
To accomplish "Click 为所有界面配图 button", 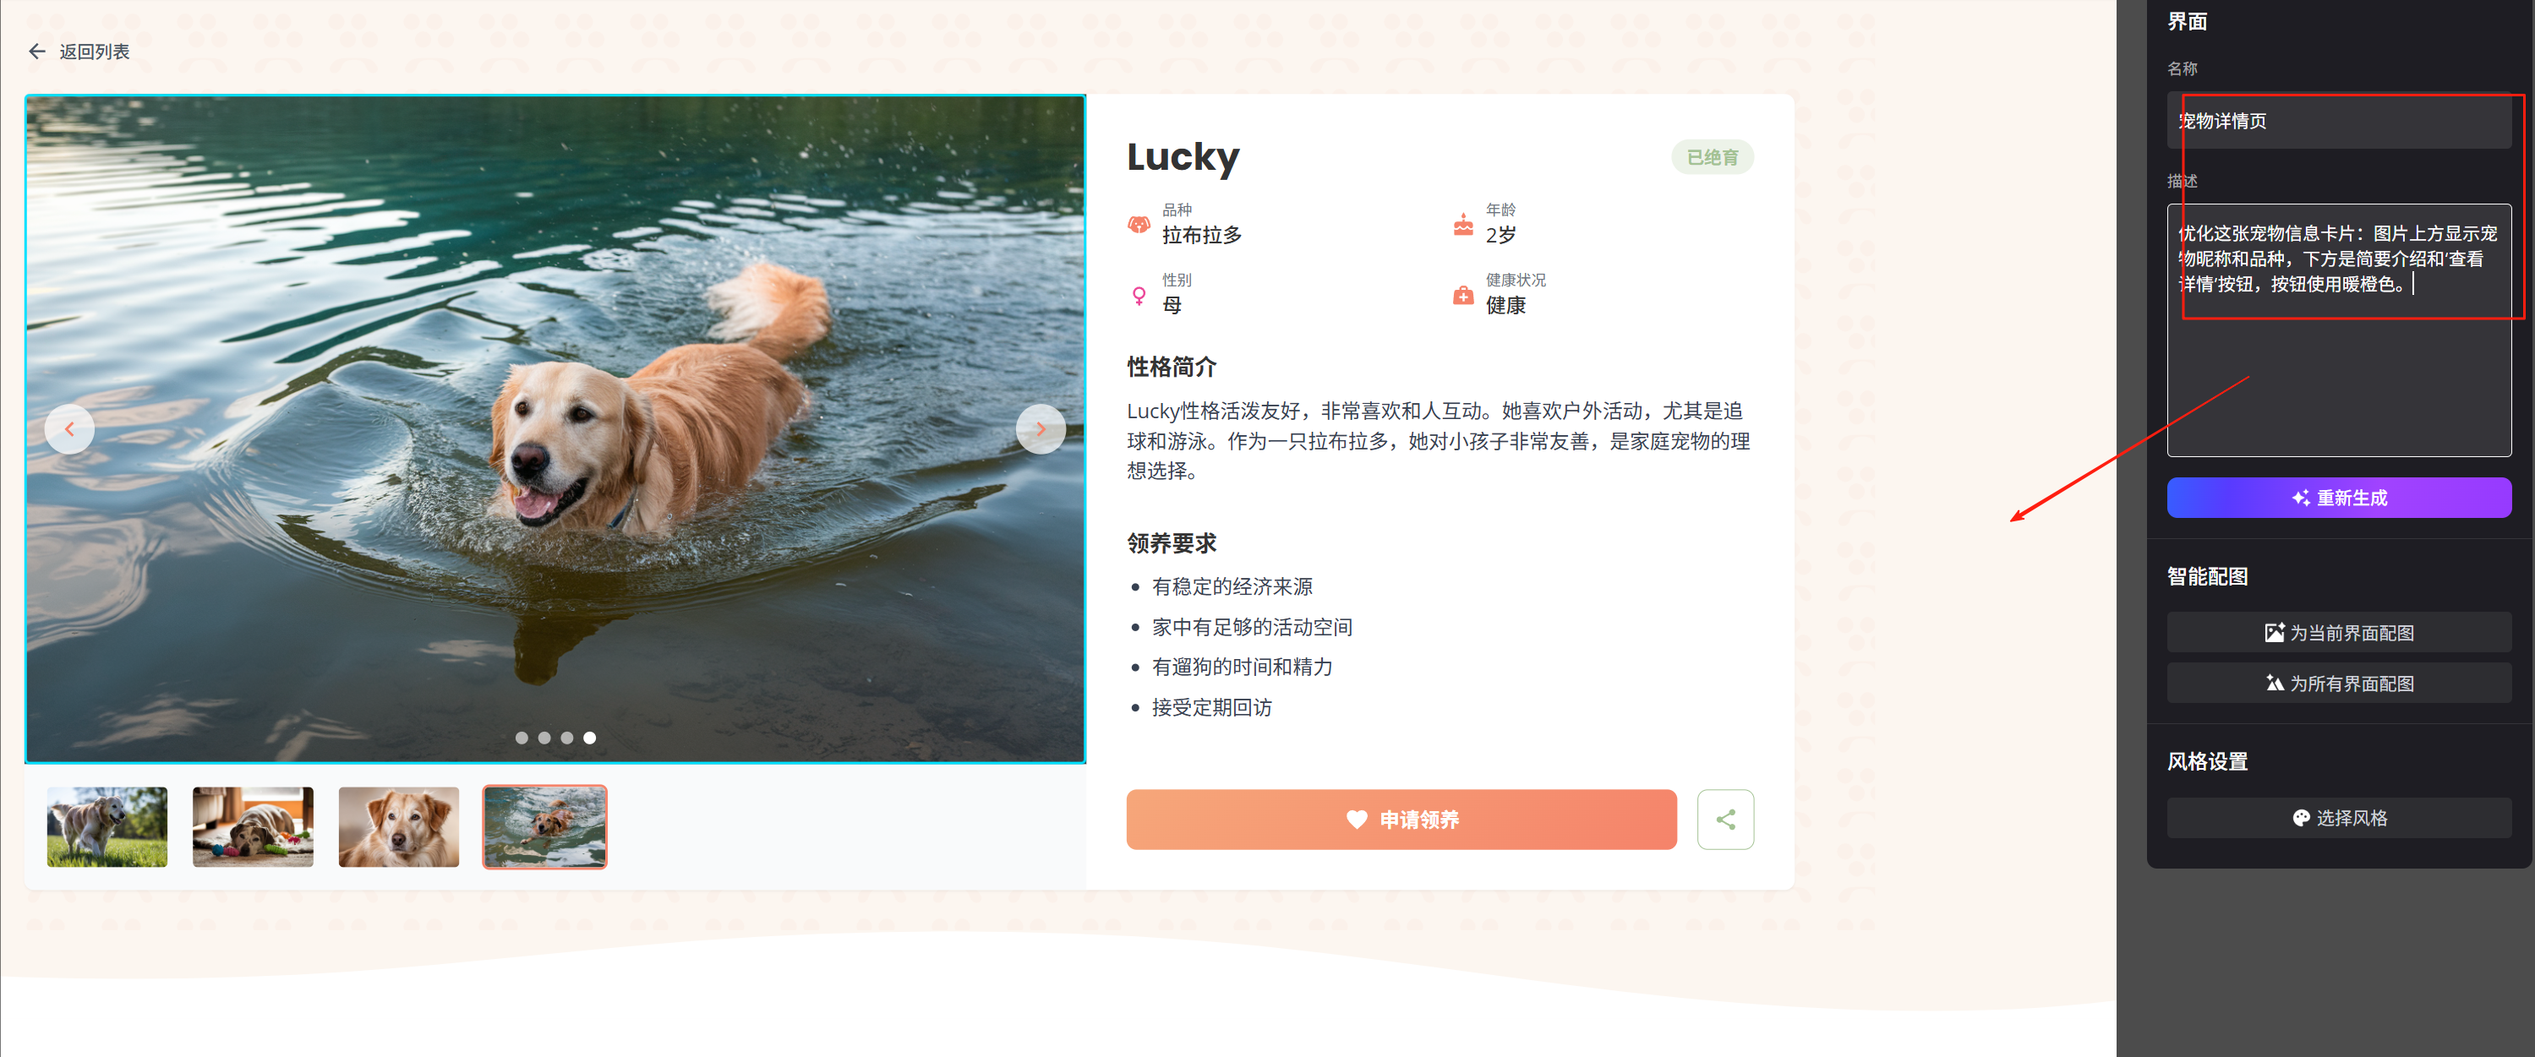I will point(2338,683).
